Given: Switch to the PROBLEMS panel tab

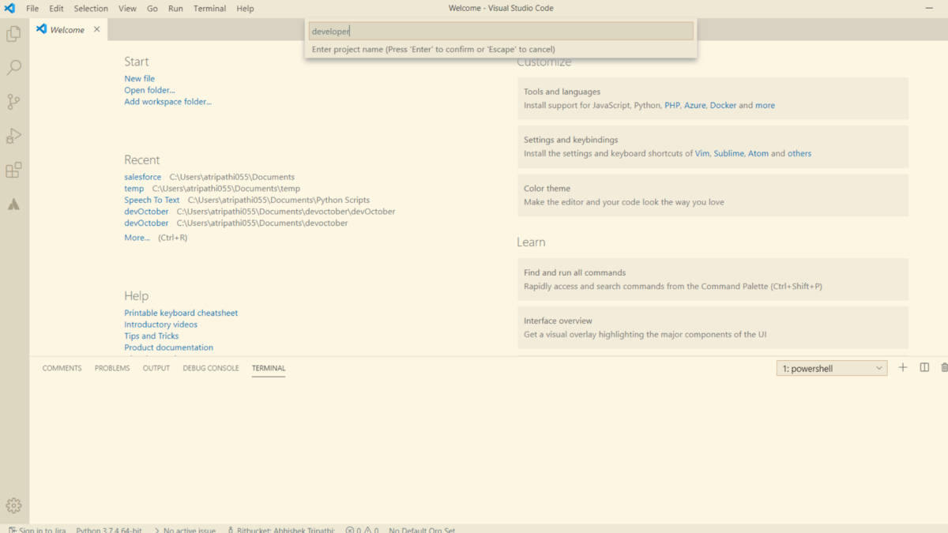Looking at the screenshot, I should [112, 368].
